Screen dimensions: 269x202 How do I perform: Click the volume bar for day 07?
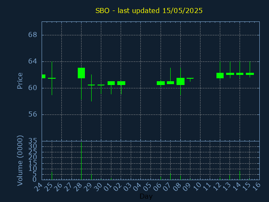(x=170, y=176)
